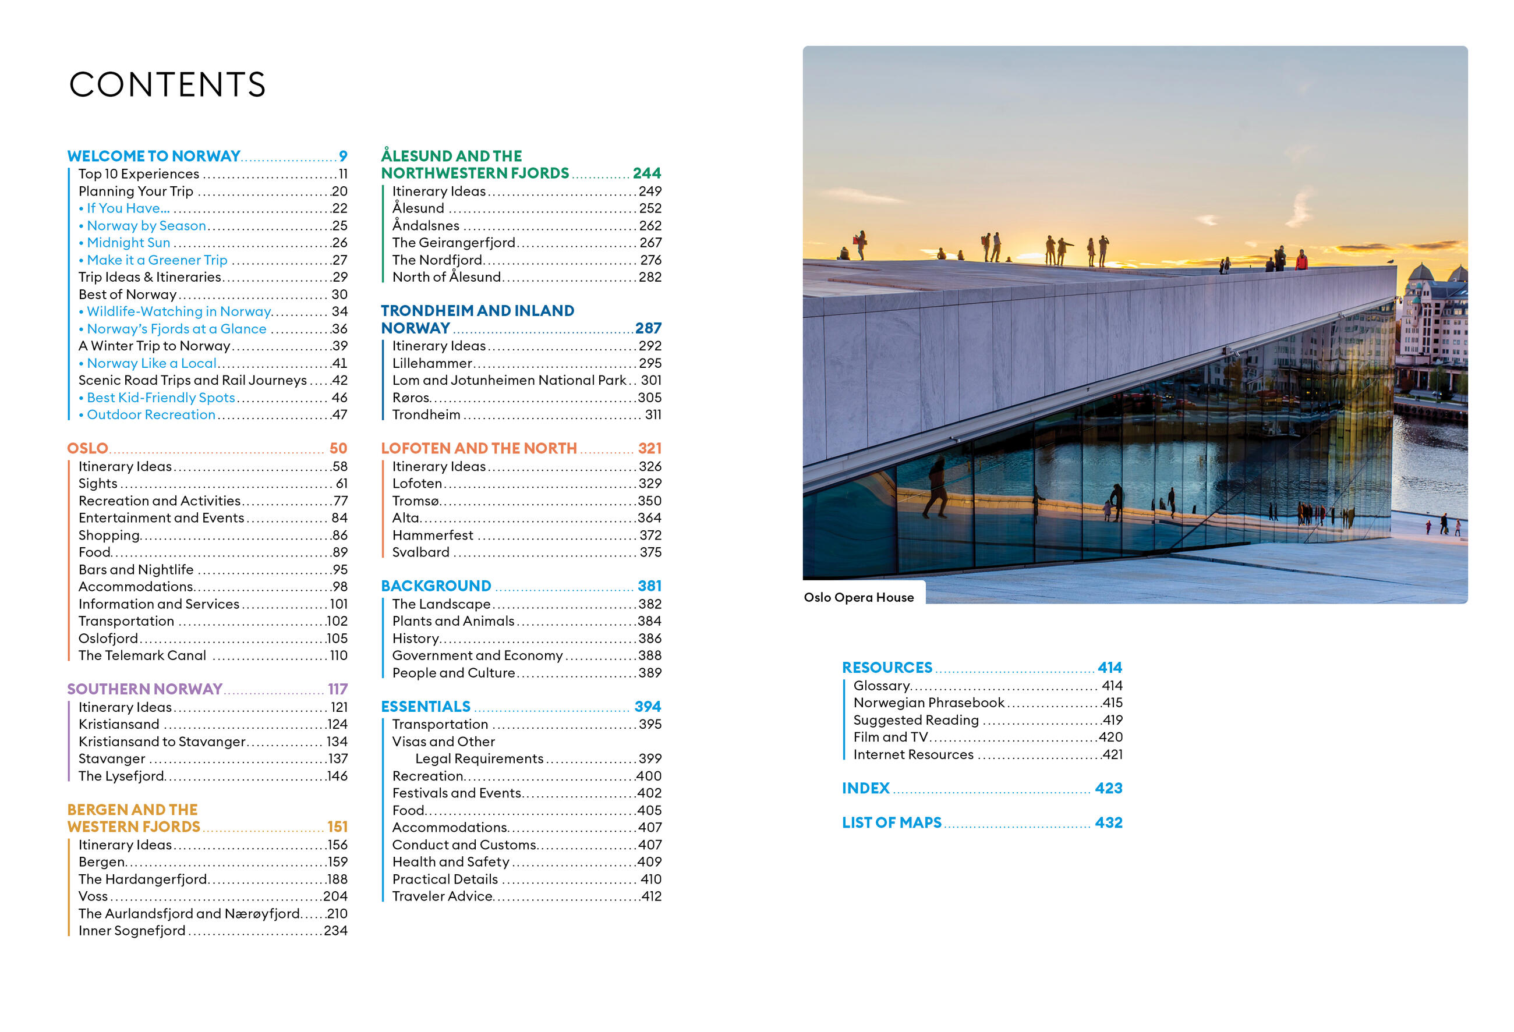Open the List of Maps entry

[891, 822]
